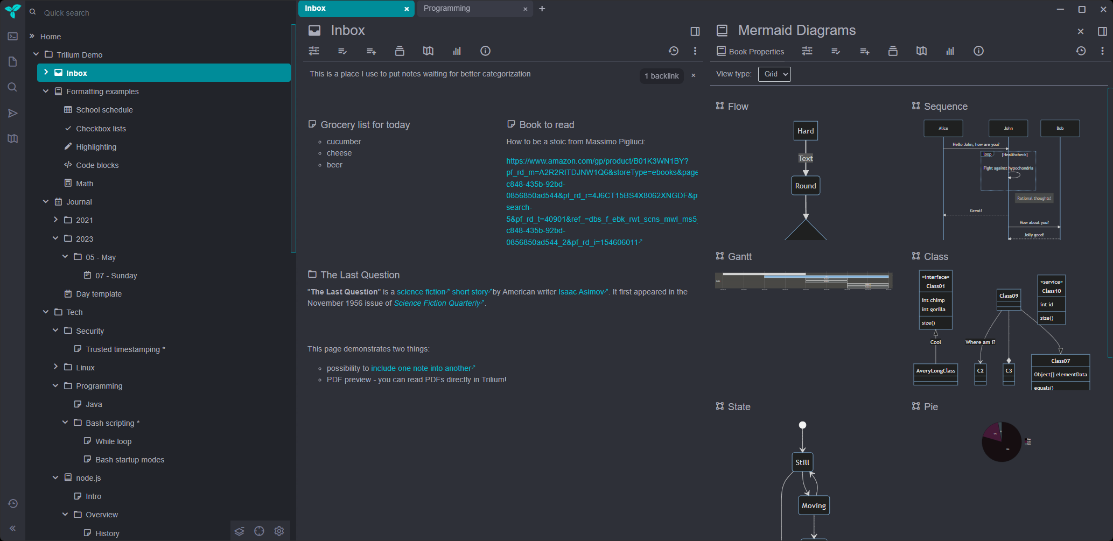The height and width of the screenshot is (541, 1113).
Task: Open the View type Grid dropdown
Action: coord(774,74)
